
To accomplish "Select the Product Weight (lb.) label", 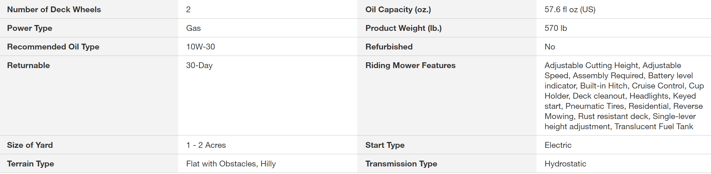I will tap(403, 28).
